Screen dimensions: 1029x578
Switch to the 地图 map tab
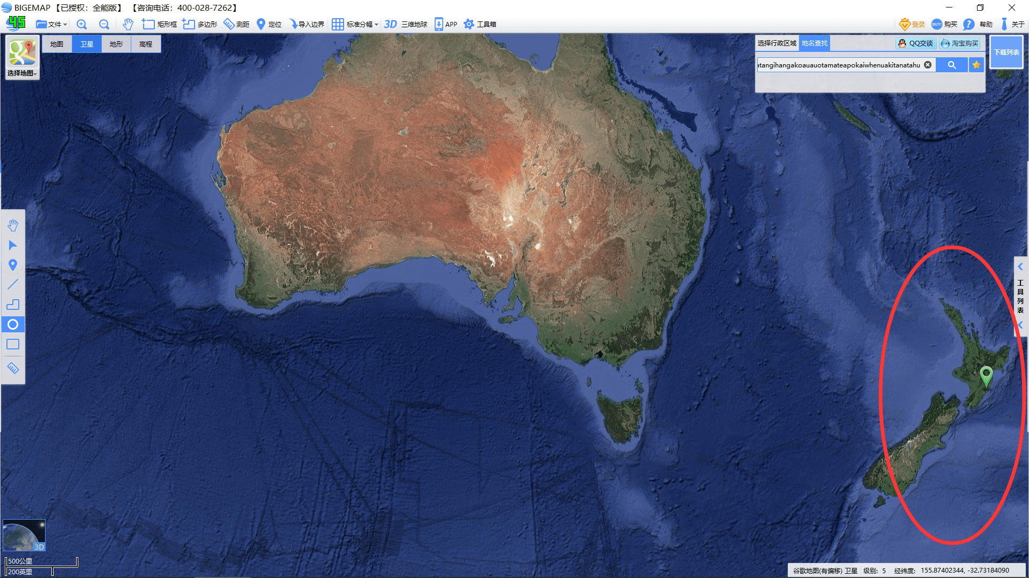point(57,44)
